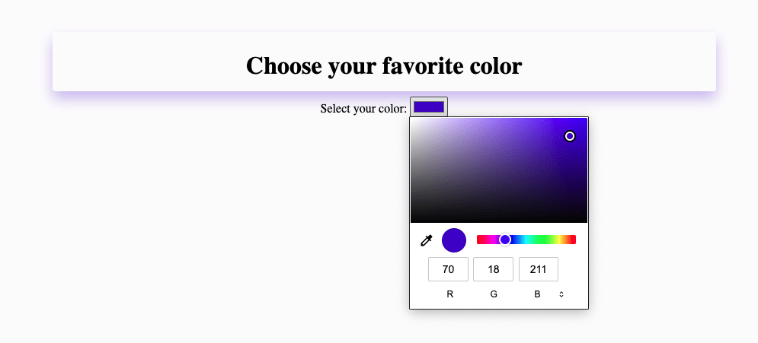
Task: Focus the B value field showing 211
Action: click(x=539, y=269)
